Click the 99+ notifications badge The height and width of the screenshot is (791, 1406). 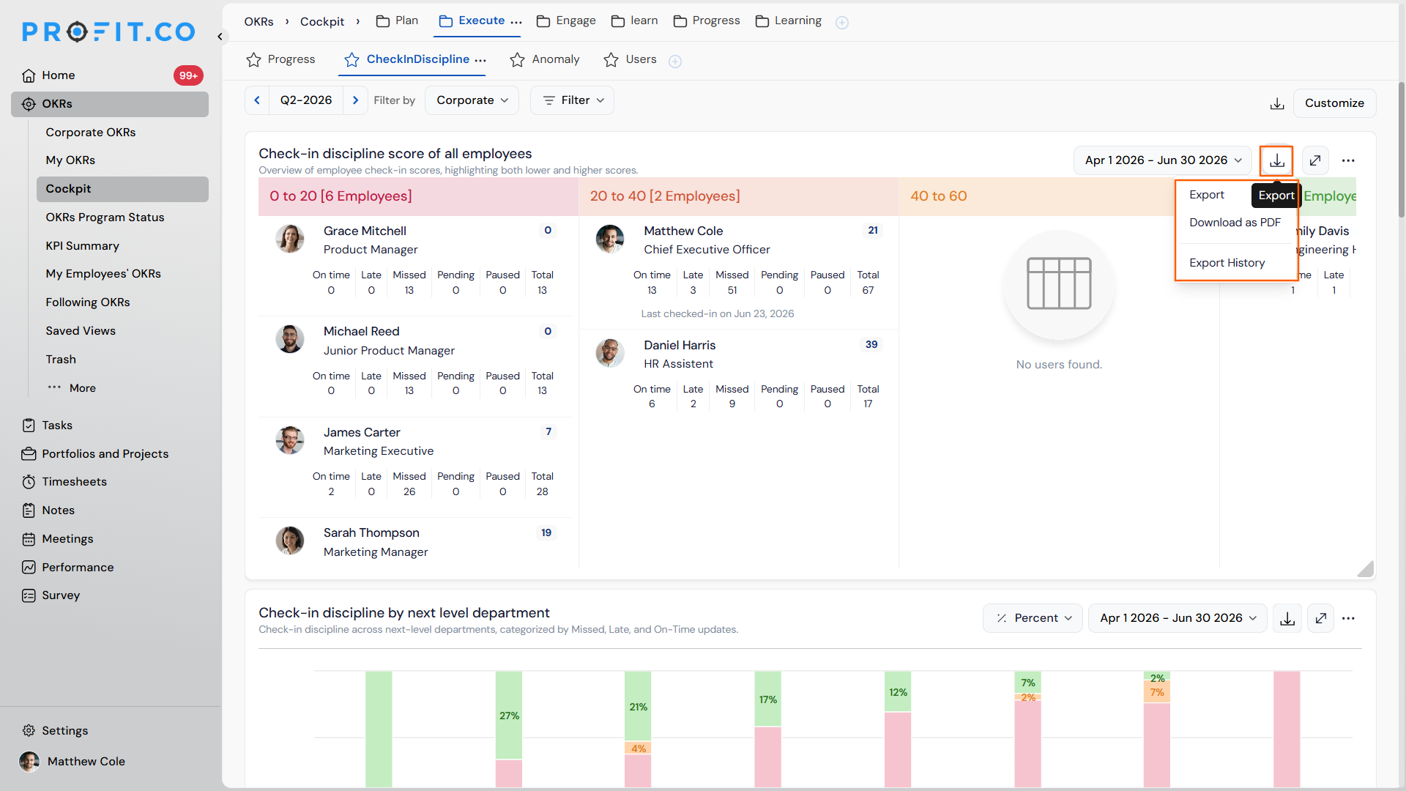pyautogui.click(x=188, y=75)
